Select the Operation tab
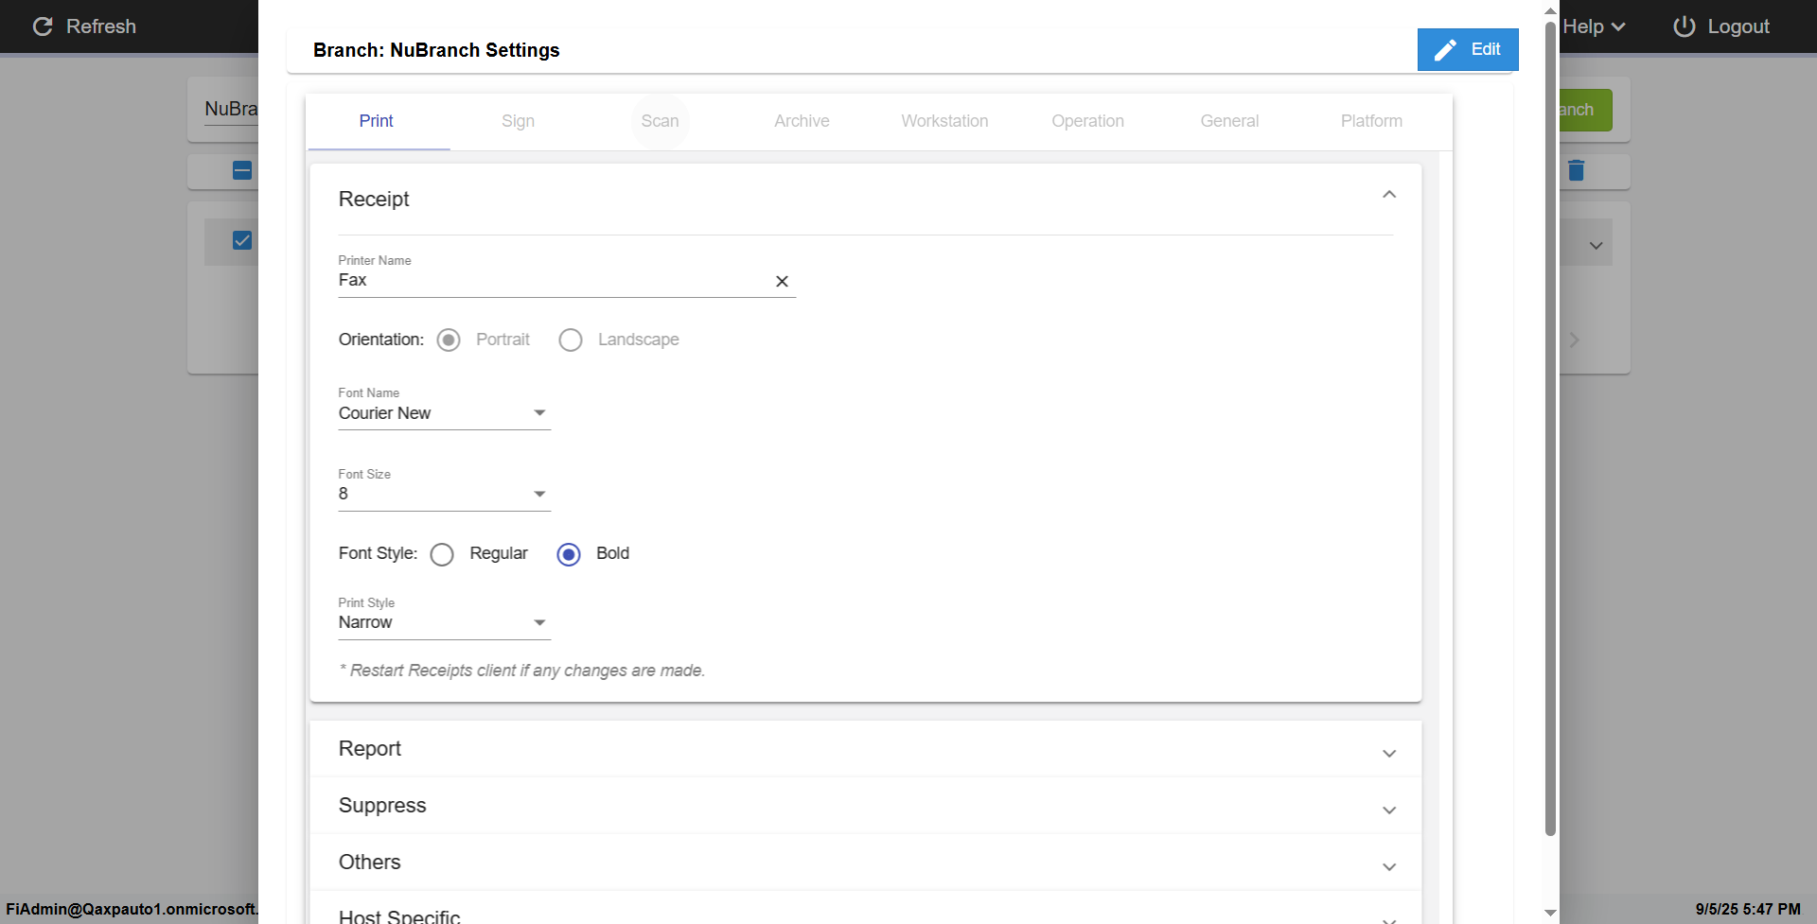1817x924 pixels. [x=1087, y=121]
